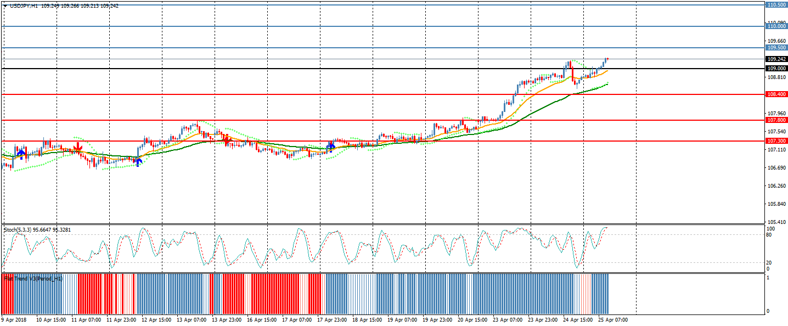Click the Flat Trend V3 indicator label
The height and width of the screenshot is (326, 788).
pyautogui.click(x=33, y=279)
